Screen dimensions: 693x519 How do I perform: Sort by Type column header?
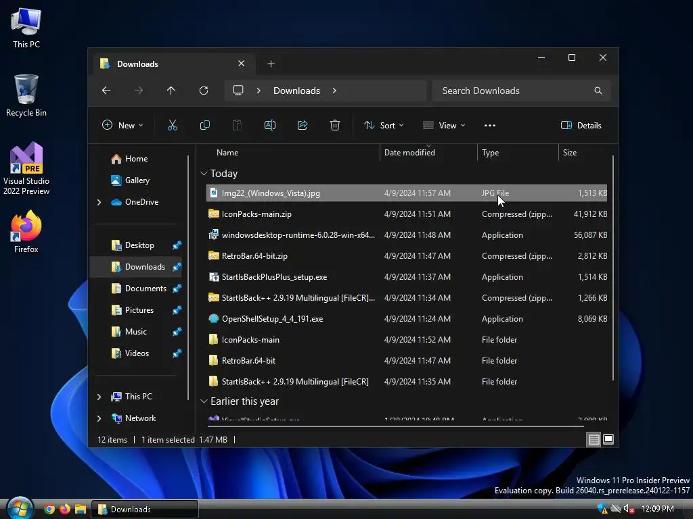click(490, 153)
